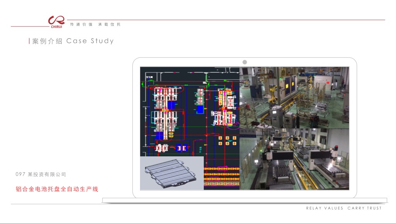The image size is (396, 223).
Task: Click the CHIRUI company logo
Action: tap(56, 21)
